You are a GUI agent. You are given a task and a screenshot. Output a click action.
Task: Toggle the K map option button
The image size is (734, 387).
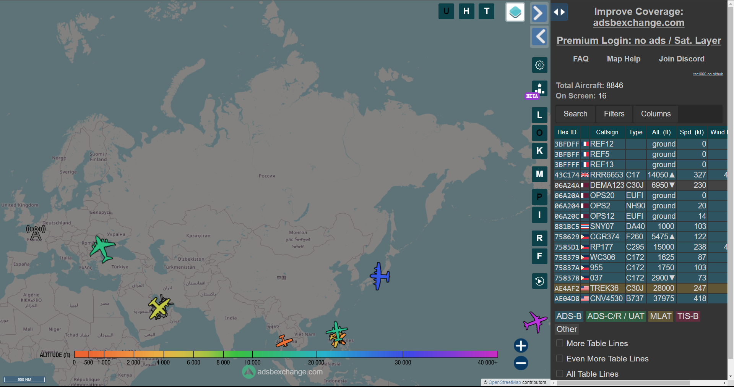pos(539,151)
